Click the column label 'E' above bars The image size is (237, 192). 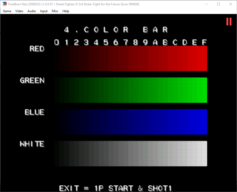coord(195,42)
